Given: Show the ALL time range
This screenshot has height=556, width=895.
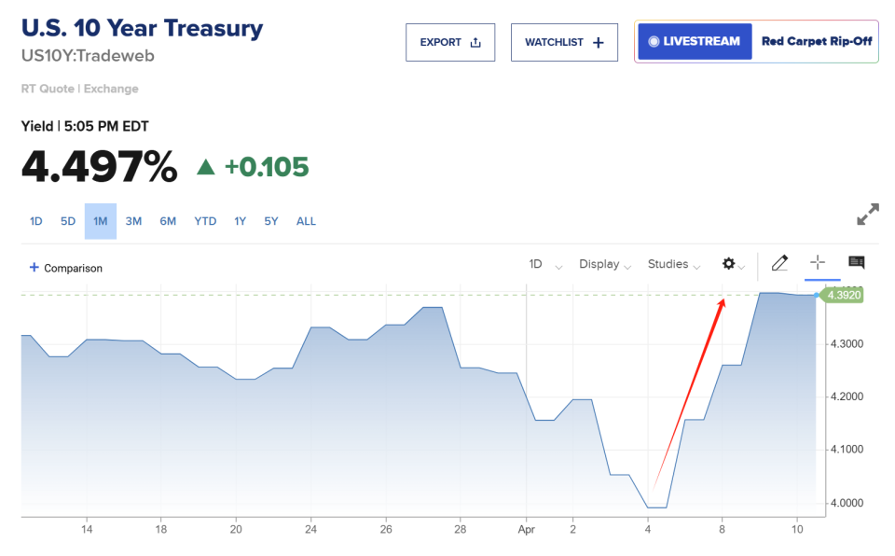Looking at the screenshot, I should point(306,221).
